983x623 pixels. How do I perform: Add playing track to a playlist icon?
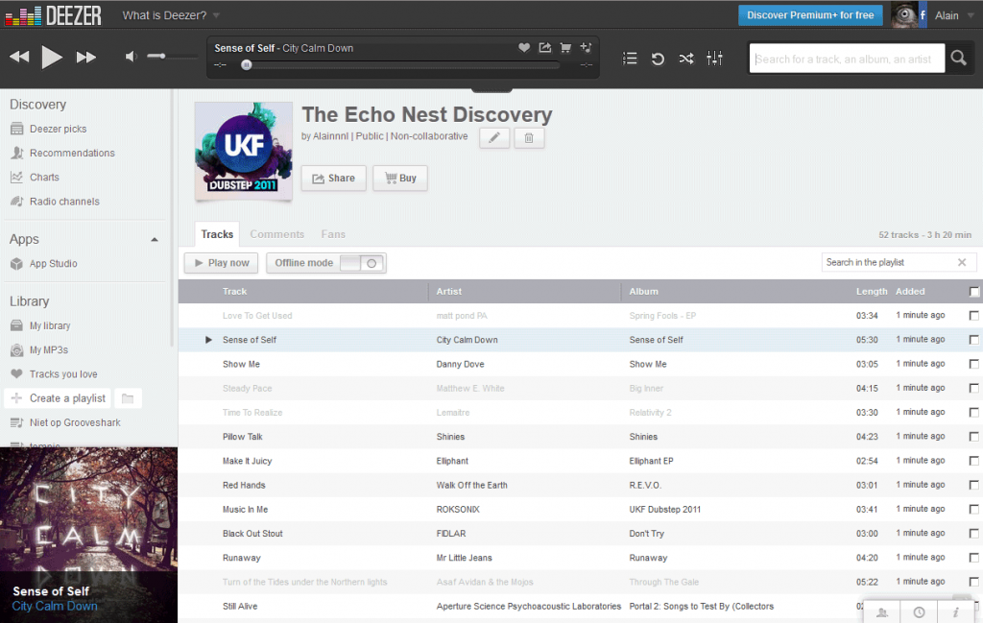pyautogui.click(x=587, y=46)
